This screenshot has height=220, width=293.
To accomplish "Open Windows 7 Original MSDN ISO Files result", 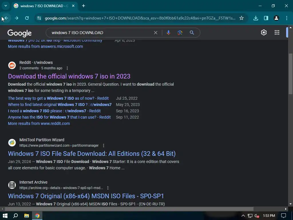I will (86, 196).
